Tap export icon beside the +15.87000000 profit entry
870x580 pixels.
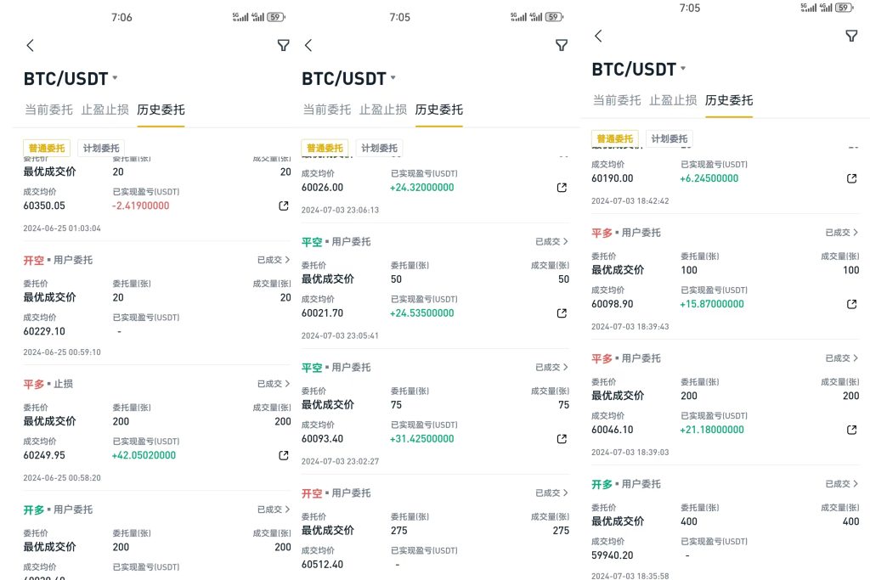pyautogui.click(x=851, y=303)
